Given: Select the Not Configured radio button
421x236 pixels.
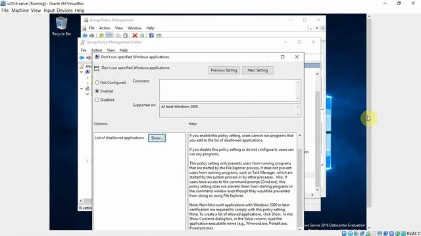Looking at the screenshot, I should (97, 83).
